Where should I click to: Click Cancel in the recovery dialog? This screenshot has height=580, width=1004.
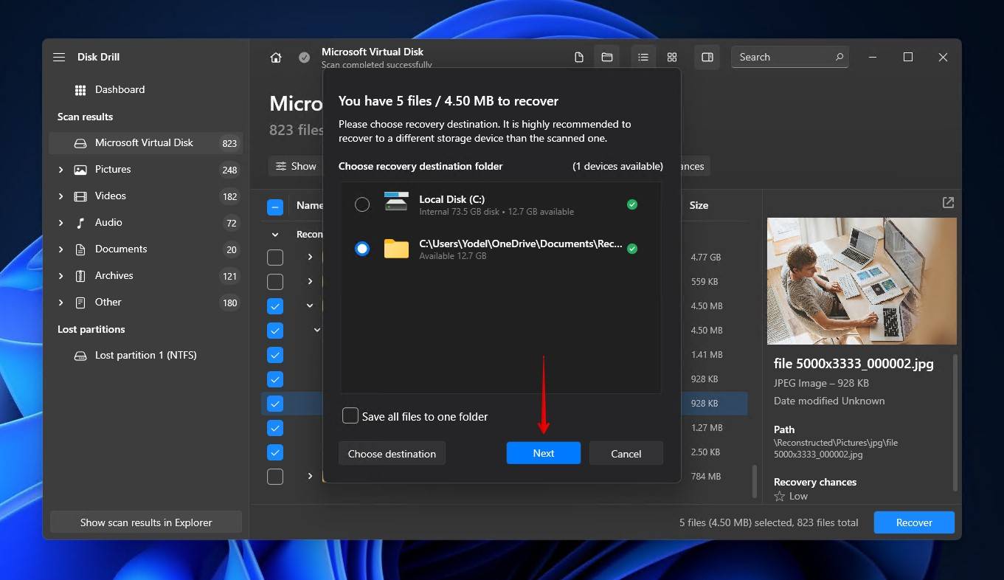point(626,453)
